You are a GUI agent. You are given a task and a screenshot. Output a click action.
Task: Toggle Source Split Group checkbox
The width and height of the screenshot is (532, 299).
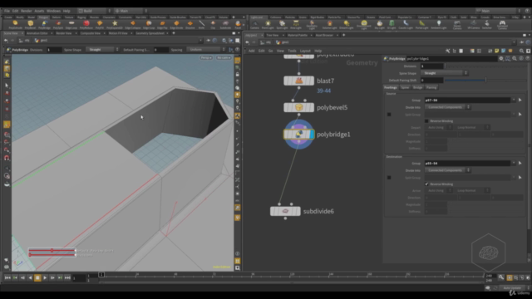tap(389, 115)
